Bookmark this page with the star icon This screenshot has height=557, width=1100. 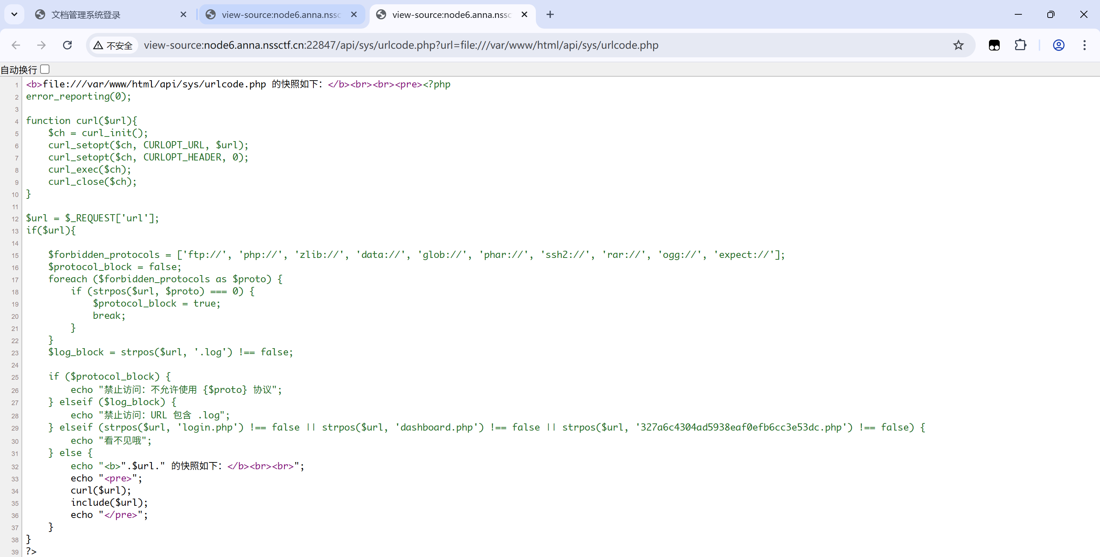point(958,45)
